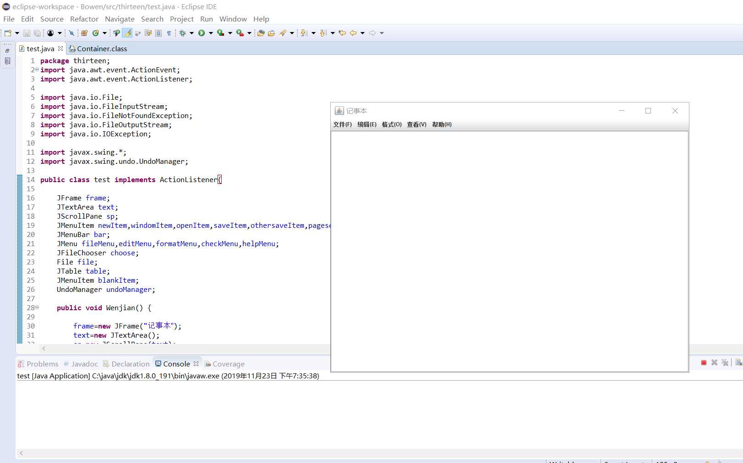Open 编辑(E) menu in 记事本 window
Viewport: 743px width, 463px height.
[367, 124]
